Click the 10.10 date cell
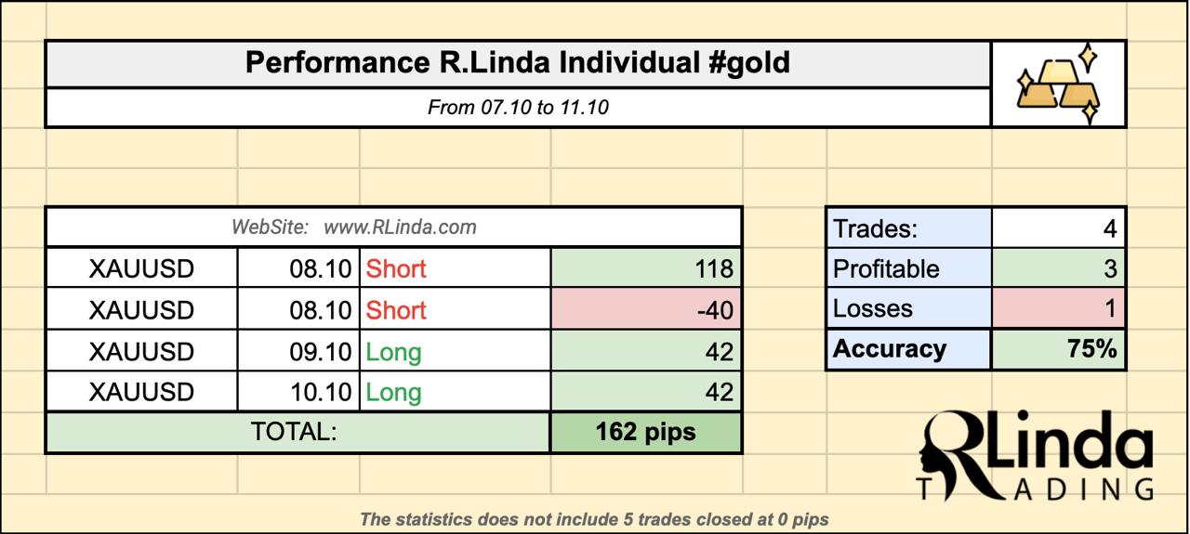1190x534 pixels. click(x=298, y=393)
